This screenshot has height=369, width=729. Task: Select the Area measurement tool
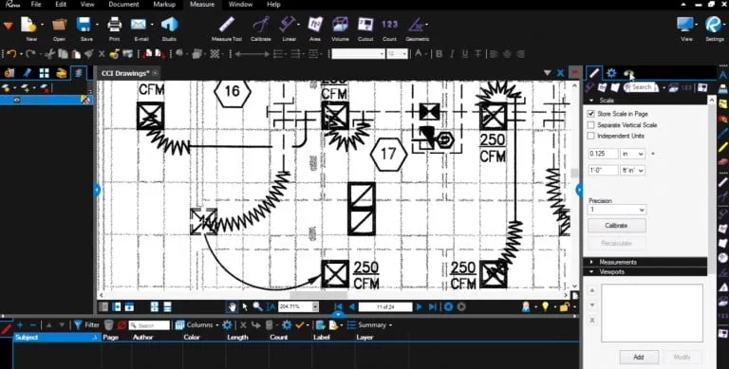click(x=315, y=28)
